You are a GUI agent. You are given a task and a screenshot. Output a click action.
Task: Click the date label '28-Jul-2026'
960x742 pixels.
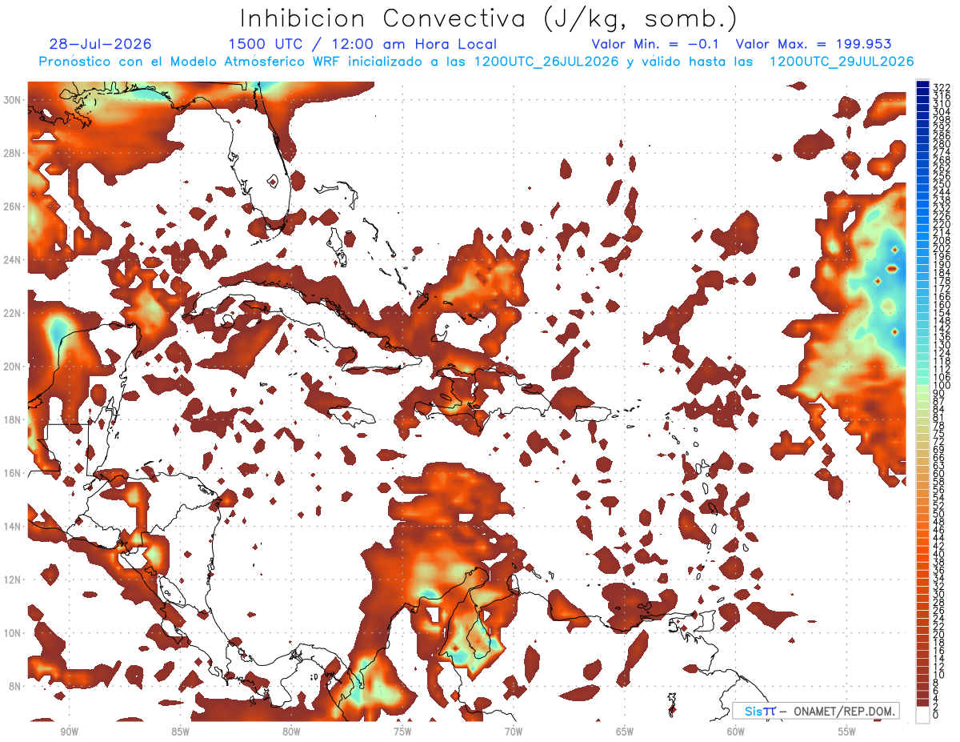click(x=100, y=44)
